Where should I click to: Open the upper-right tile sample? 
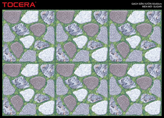[135, 36]
